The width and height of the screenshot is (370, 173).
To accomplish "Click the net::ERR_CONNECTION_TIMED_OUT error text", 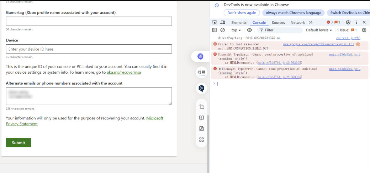I will coord(243,48).
